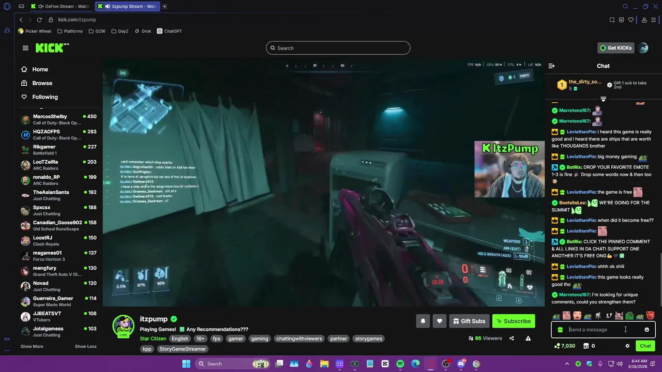Click the green Subscribe button

click(514, 321)
